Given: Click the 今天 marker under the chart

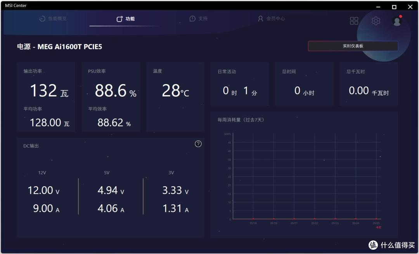Looking at the screenshot, I should coord(379,228).
